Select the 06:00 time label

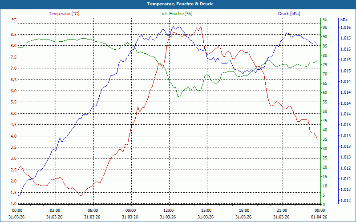tap(93, 210)
